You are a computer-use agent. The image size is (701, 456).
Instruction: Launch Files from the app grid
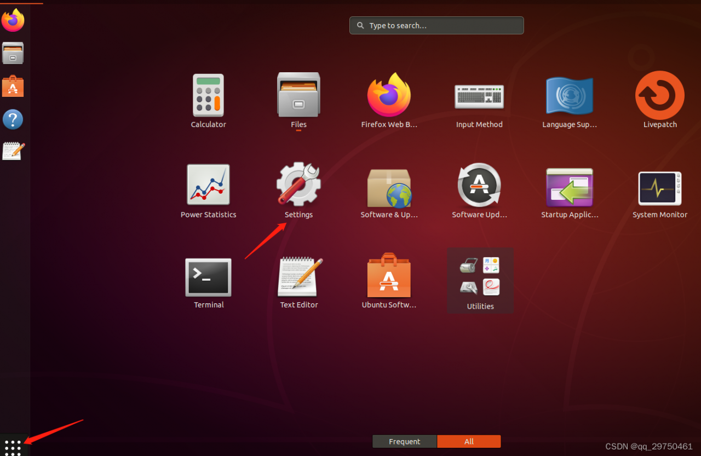tap(298, 95)
